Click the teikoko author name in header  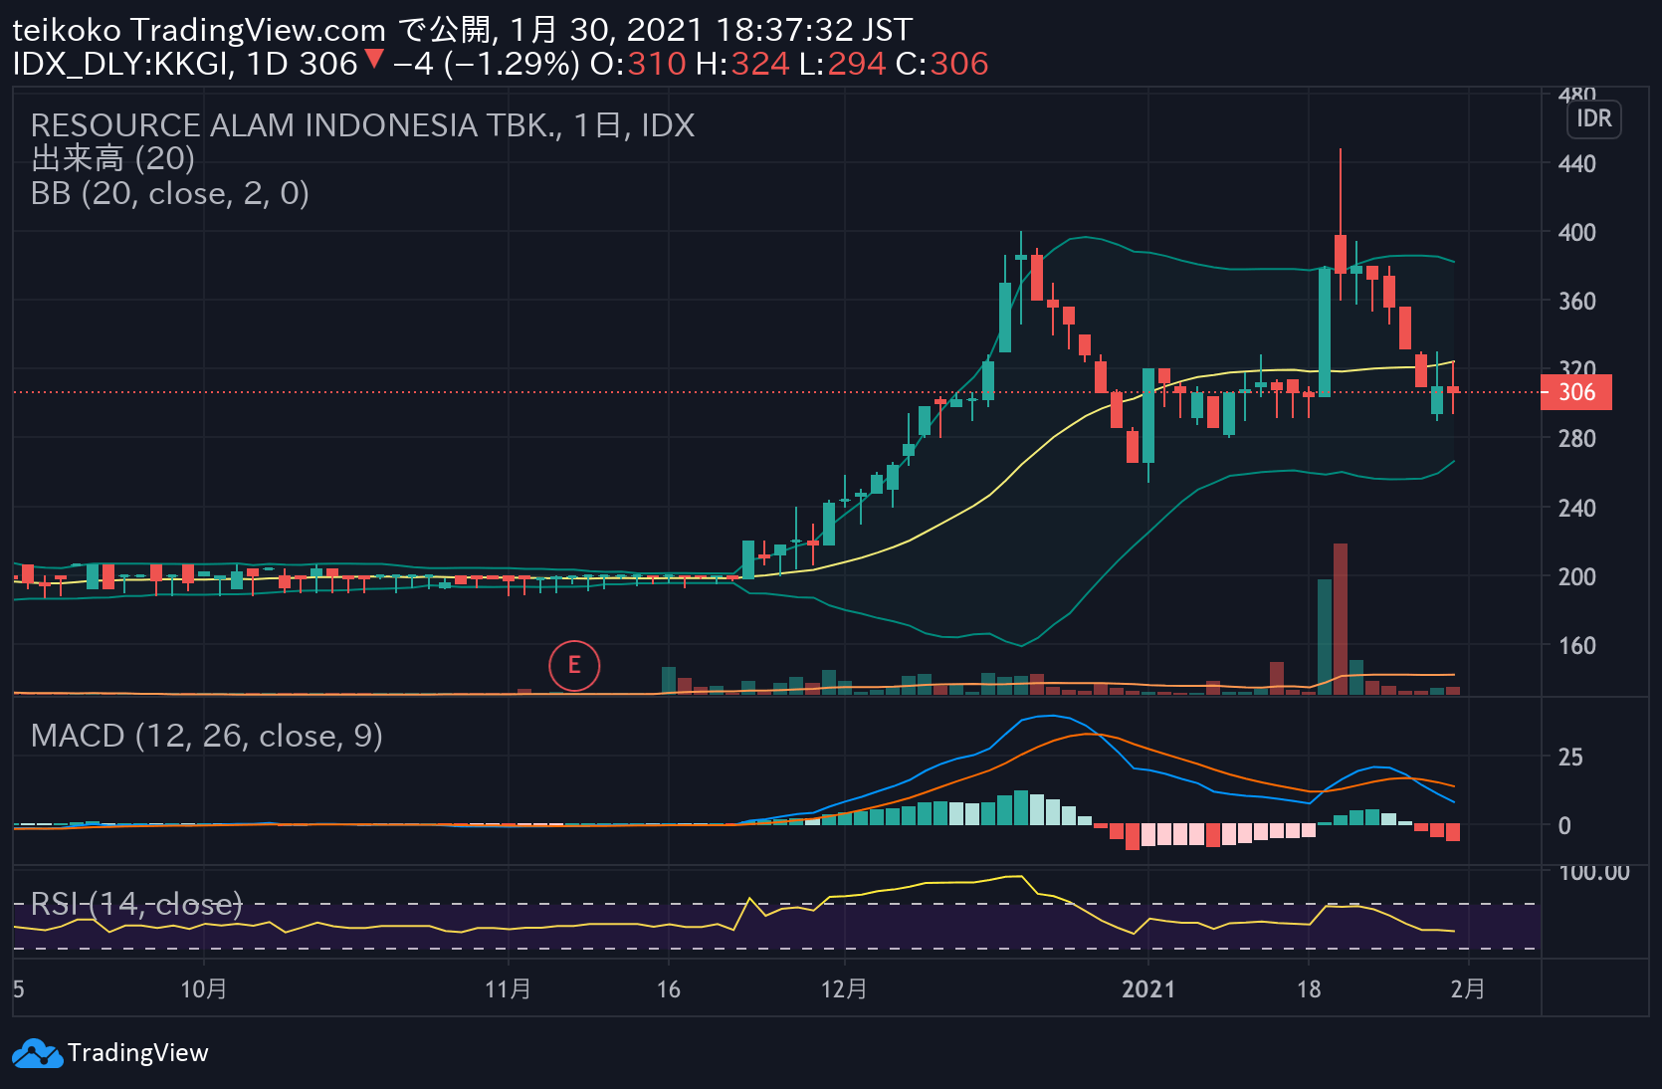pos(67,30)
